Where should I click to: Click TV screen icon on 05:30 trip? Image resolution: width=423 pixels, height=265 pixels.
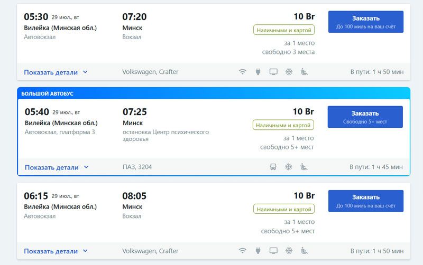(x=273, y=72)
